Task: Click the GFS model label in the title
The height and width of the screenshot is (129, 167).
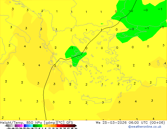Action: 70,123
